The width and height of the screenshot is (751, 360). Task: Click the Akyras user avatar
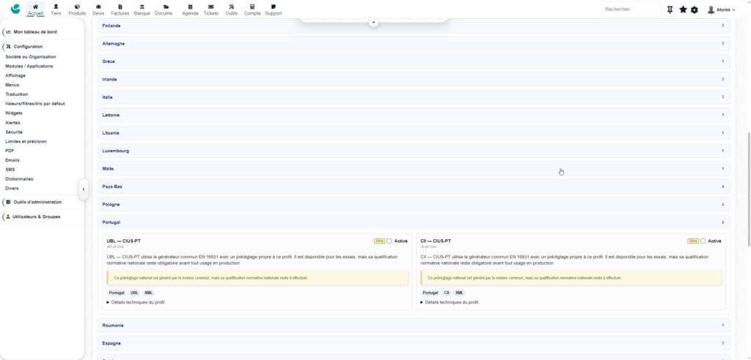[711, 10]
